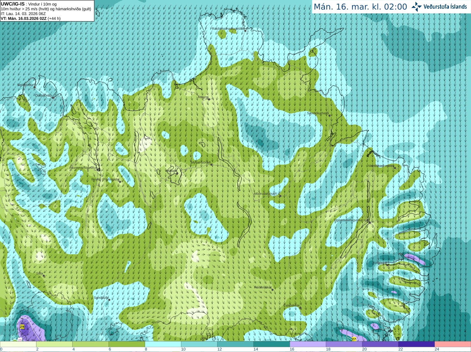This screenshot has height=352, width=471.
Task: Select the Sandvíkurheiði station label
Action: (x=318, y=113)
